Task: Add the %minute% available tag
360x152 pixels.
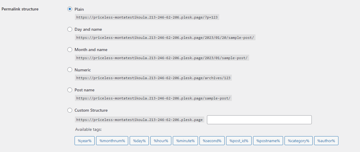Action: click(x=185, y=141)
